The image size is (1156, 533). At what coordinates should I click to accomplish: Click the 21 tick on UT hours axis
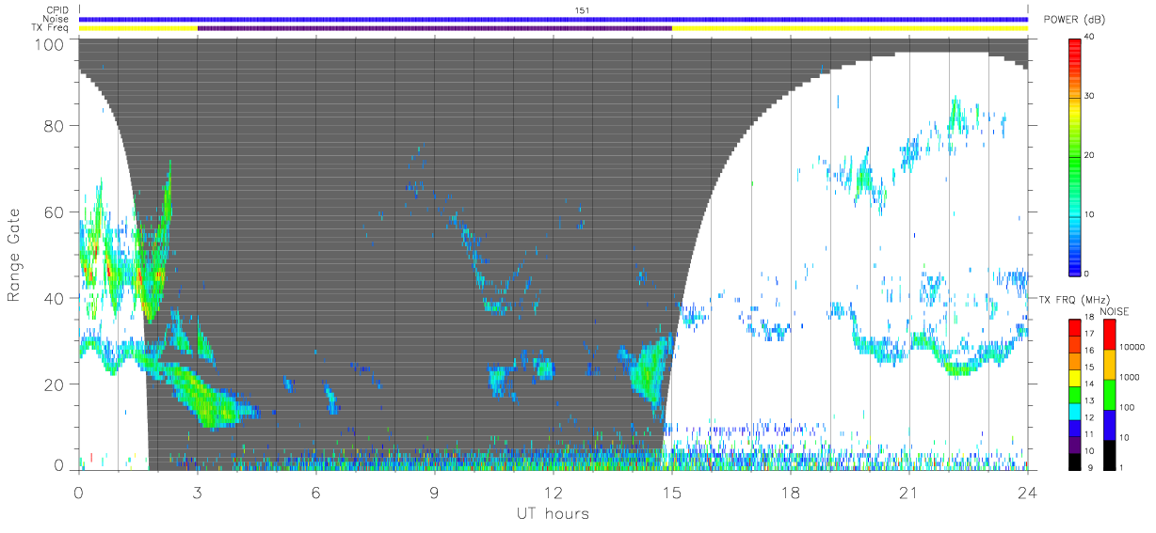[909, 492]
